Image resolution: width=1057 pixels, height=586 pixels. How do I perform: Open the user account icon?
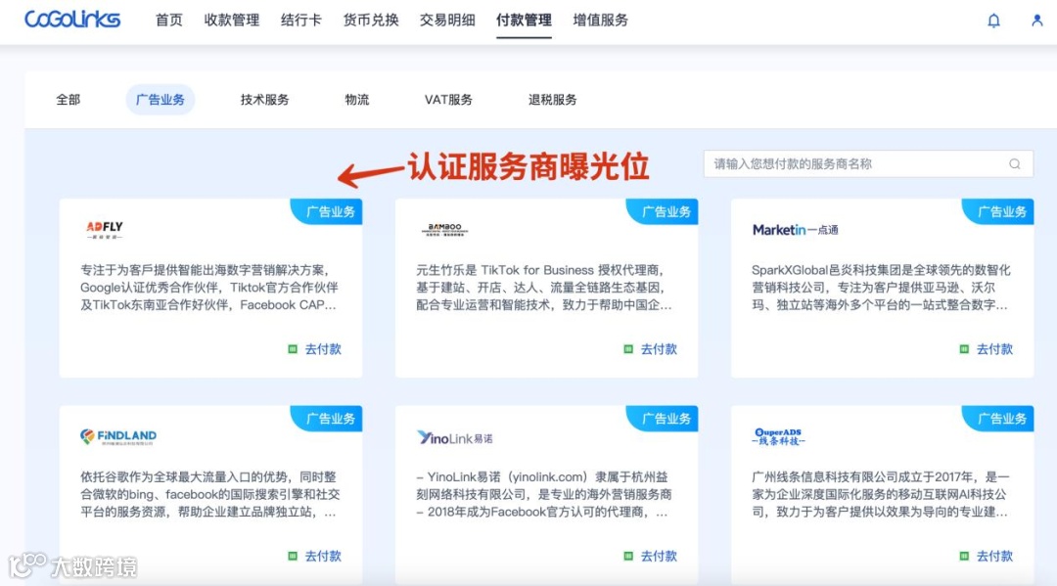pyautogui.click(x=1036, y=21)
